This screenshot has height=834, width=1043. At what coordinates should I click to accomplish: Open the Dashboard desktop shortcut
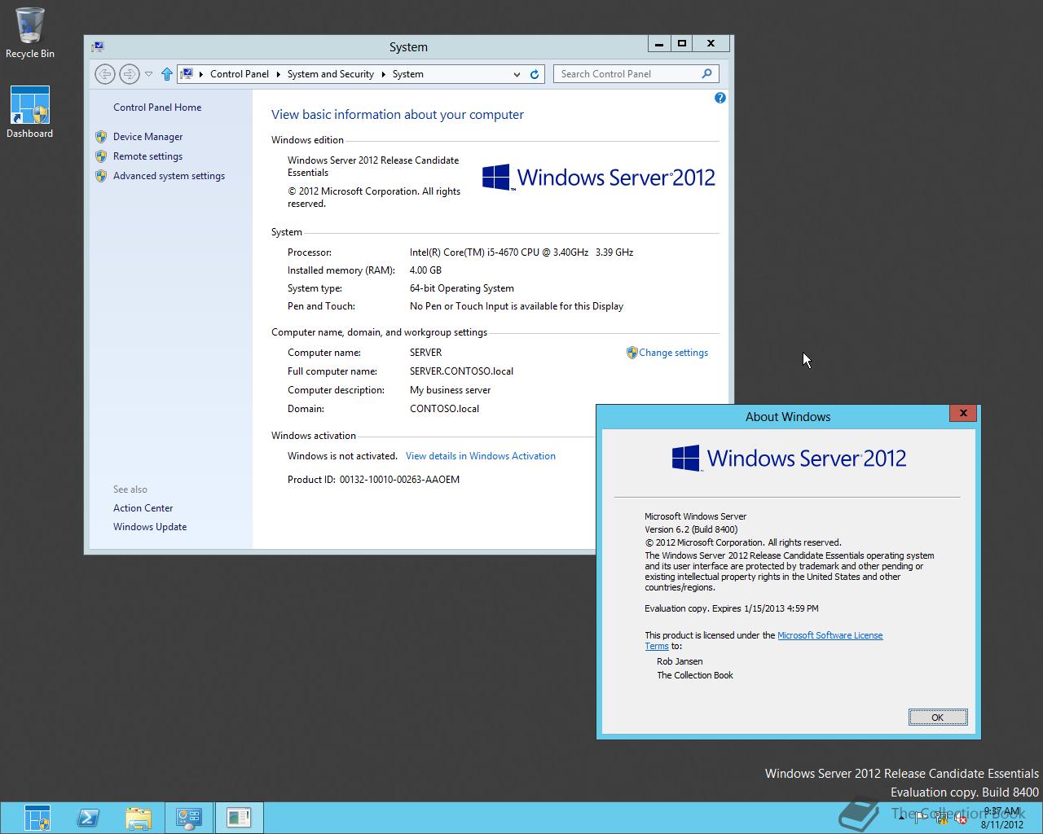coord(30,112)
